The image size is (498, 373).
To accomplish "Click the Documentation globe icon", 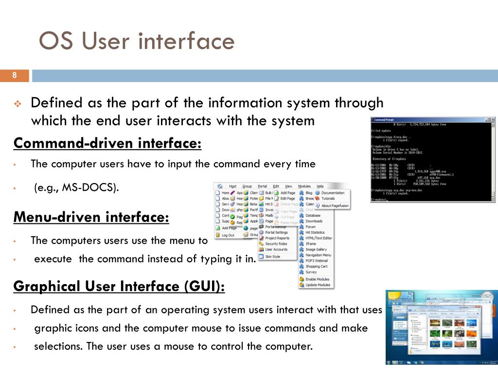I will click(317, 192).
